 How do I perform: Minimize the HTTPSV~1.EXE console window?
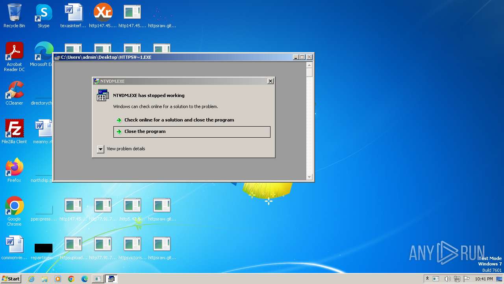[x=296, y=57]
